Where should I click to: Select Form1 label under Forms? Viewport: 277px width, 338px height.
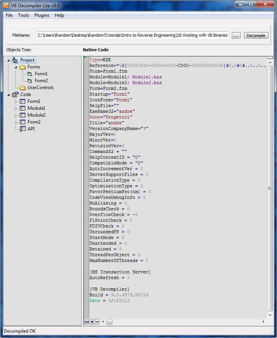(x=41, y=74)
